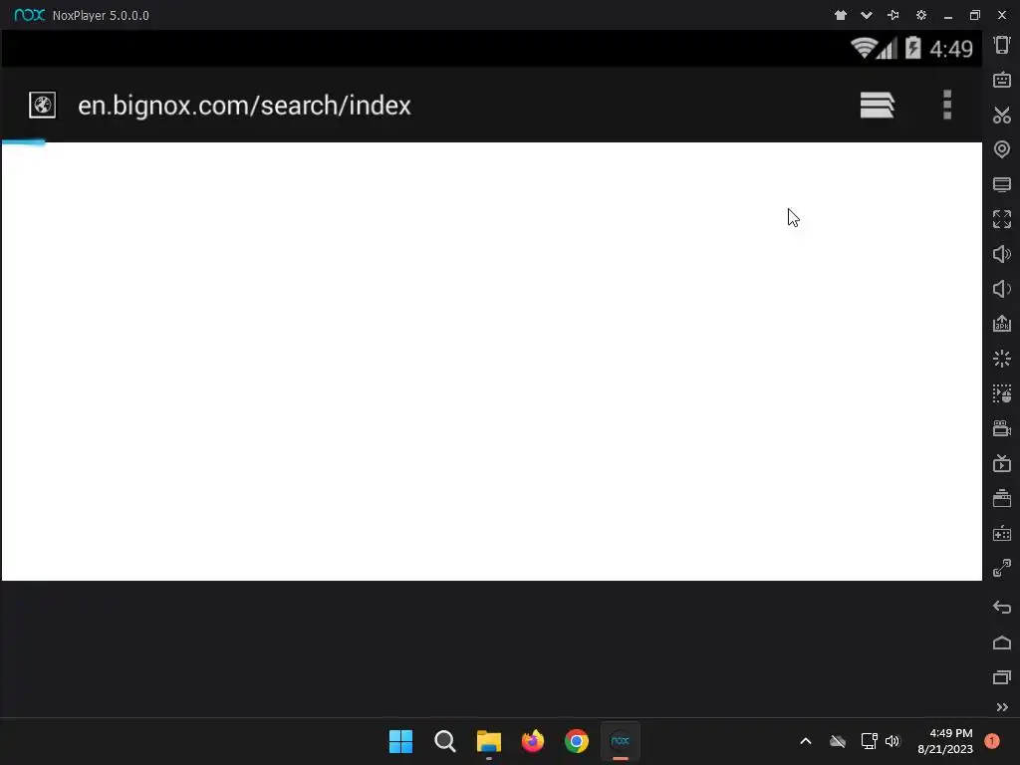Increase volume with the louder speaker icon
1020x765 pixels.
pos(1002,254)
